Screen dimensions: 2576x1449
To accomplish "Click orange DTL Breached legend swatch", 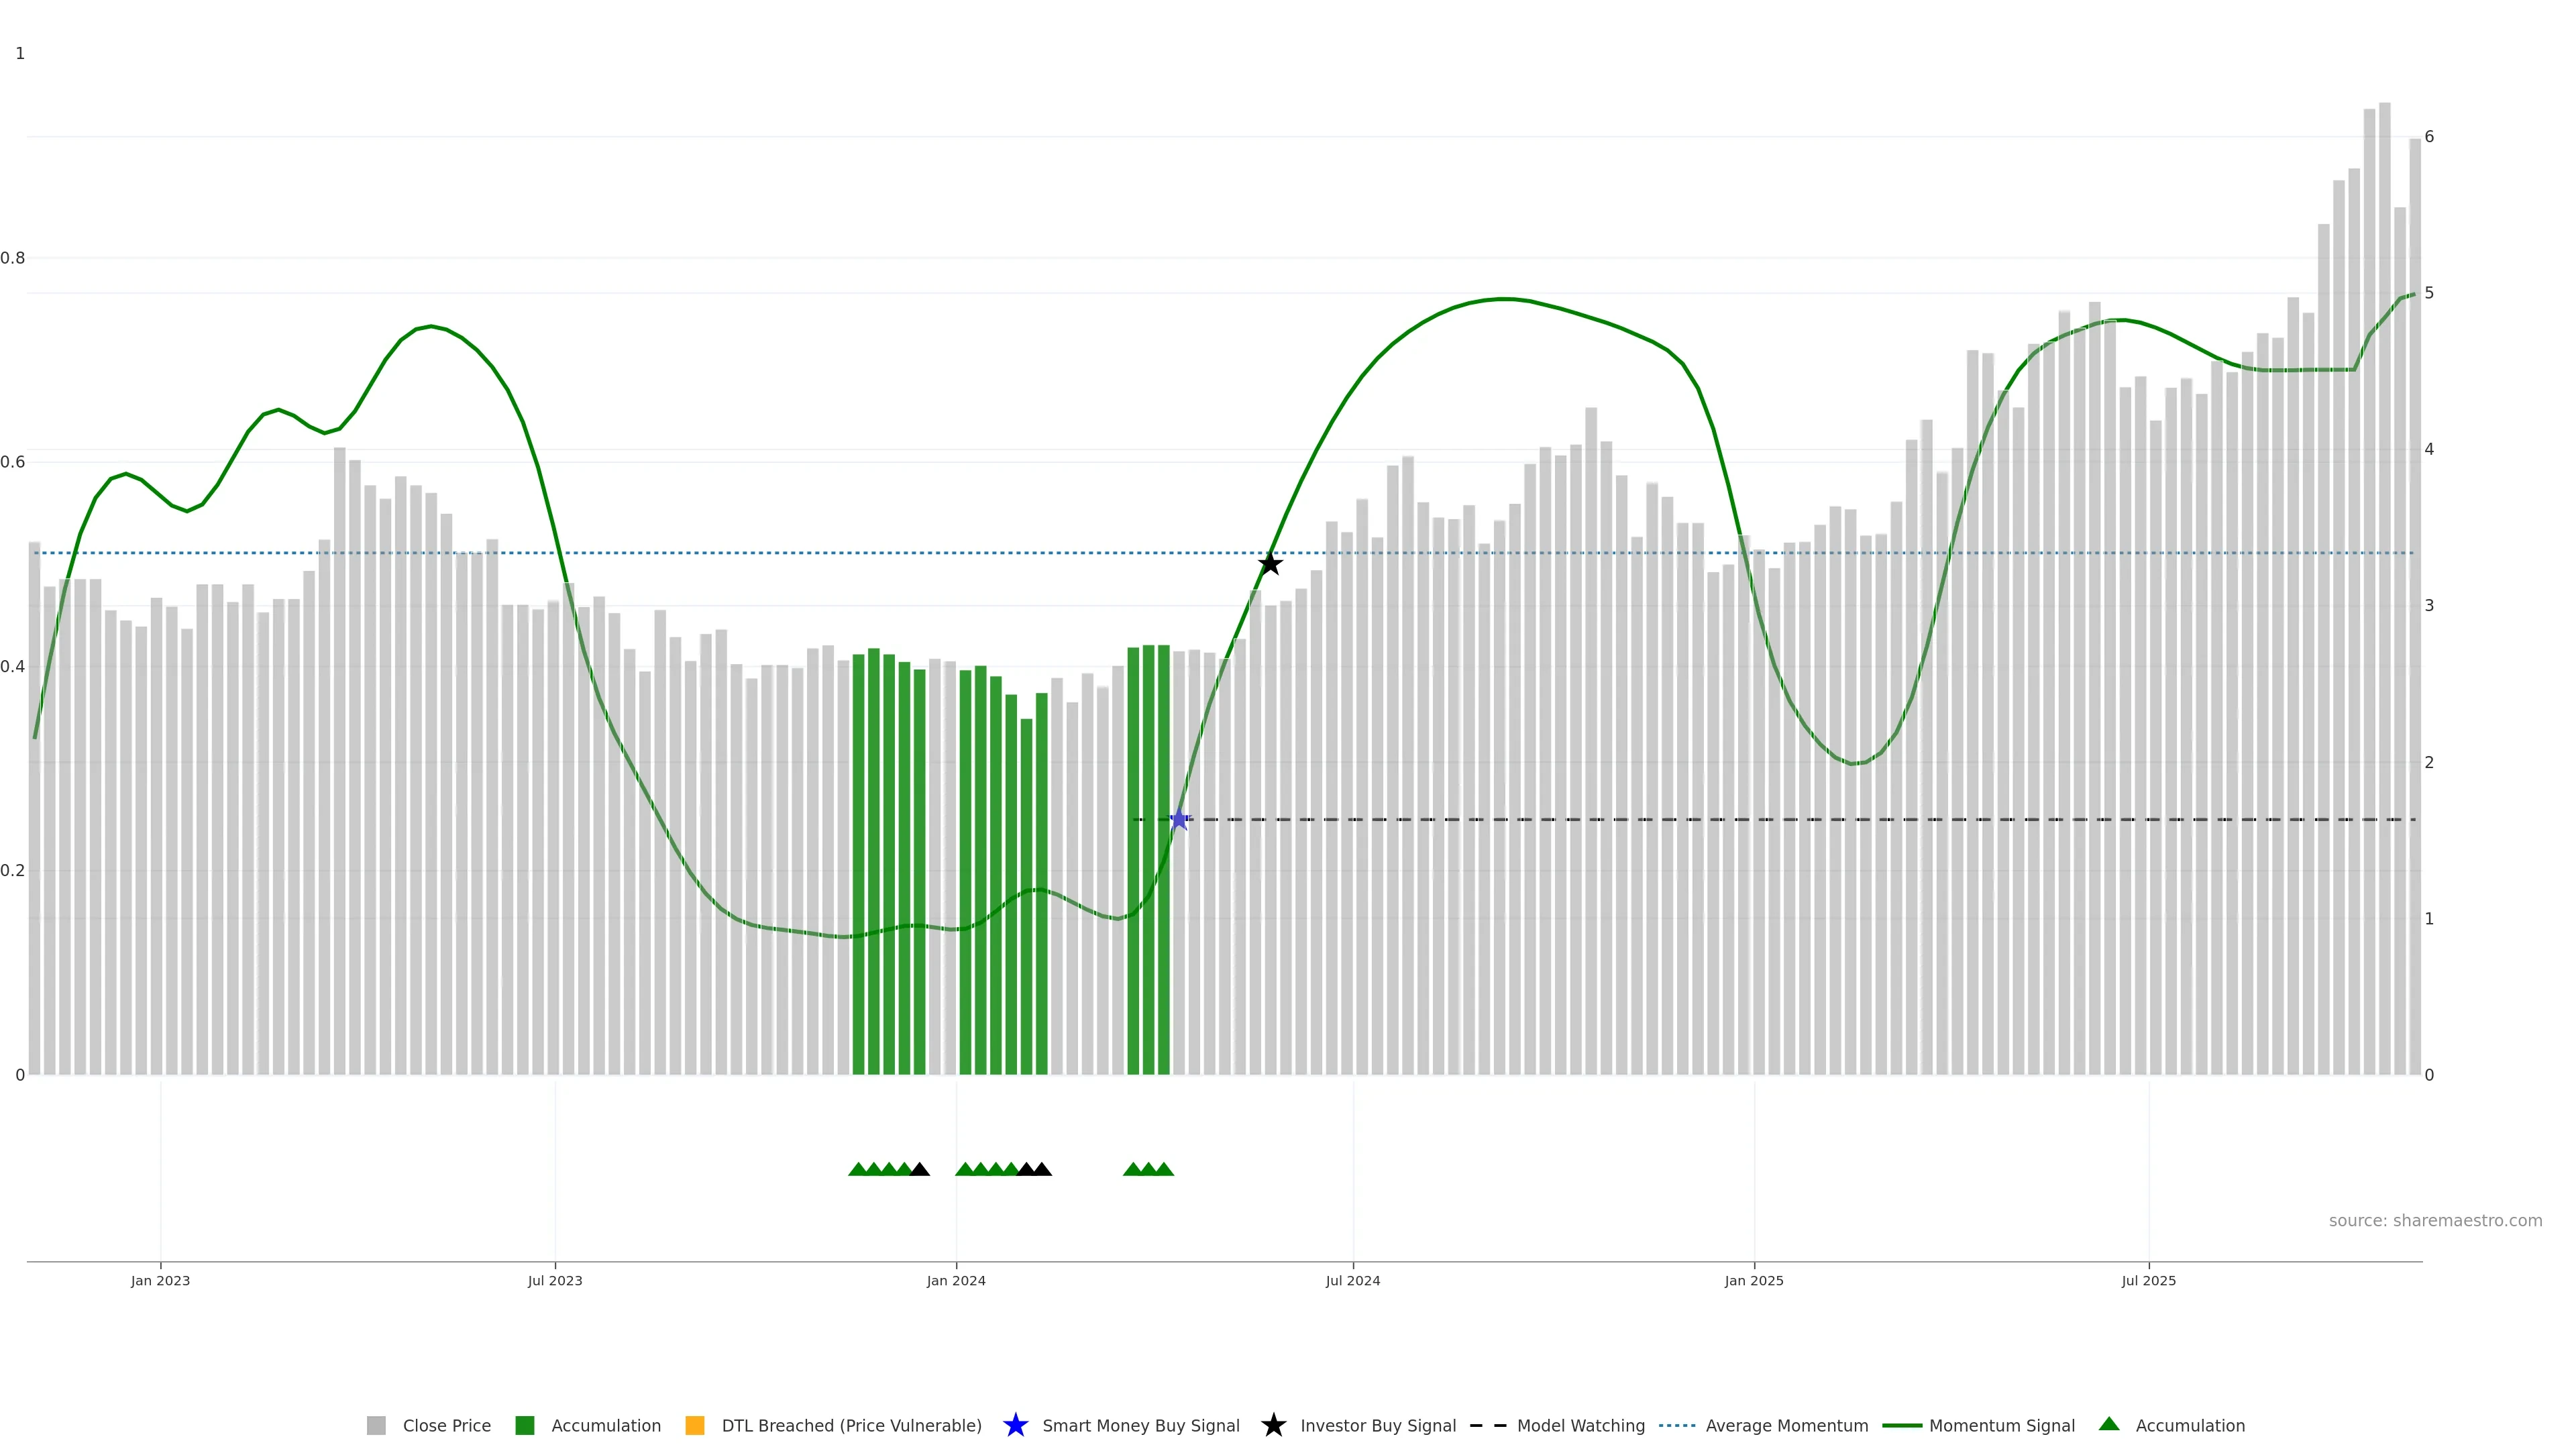I will click(x=695, y=1426).
